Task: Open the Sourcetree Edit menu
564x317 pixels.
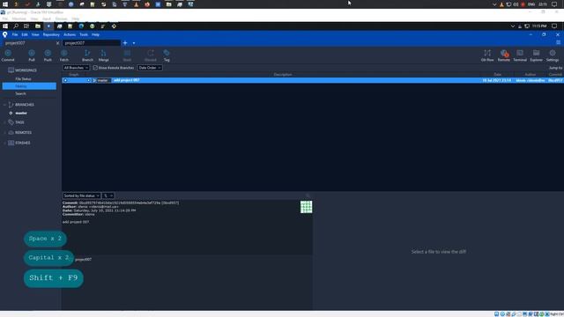Action: pyautogui.click(x=25, y=34)
